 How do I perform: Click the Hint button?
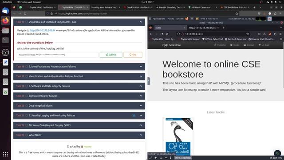pos(133,55)
